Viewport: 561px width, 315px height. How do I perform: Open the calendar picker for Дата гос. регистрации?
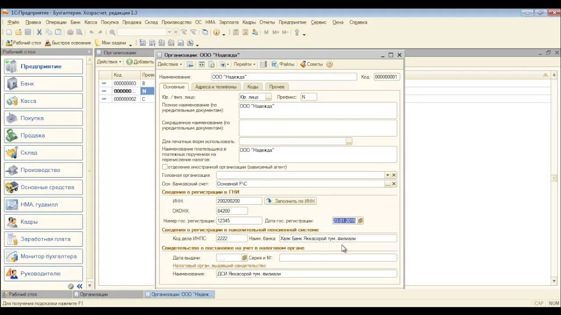tap(360, 221)
